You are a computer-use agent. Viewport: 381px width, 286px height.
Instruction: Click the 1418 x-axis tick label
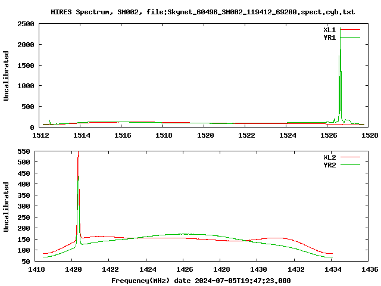coord(36,269)
